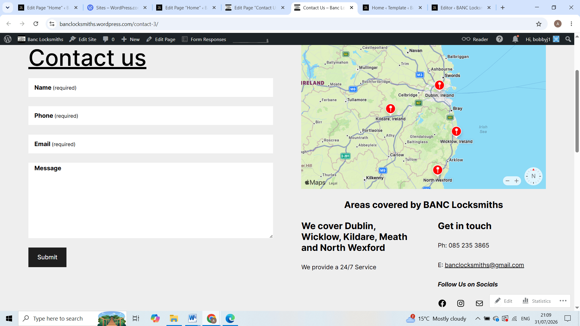Click the browser address bar URL
This screenshot has width=580, height=326.
coord(109,24)
